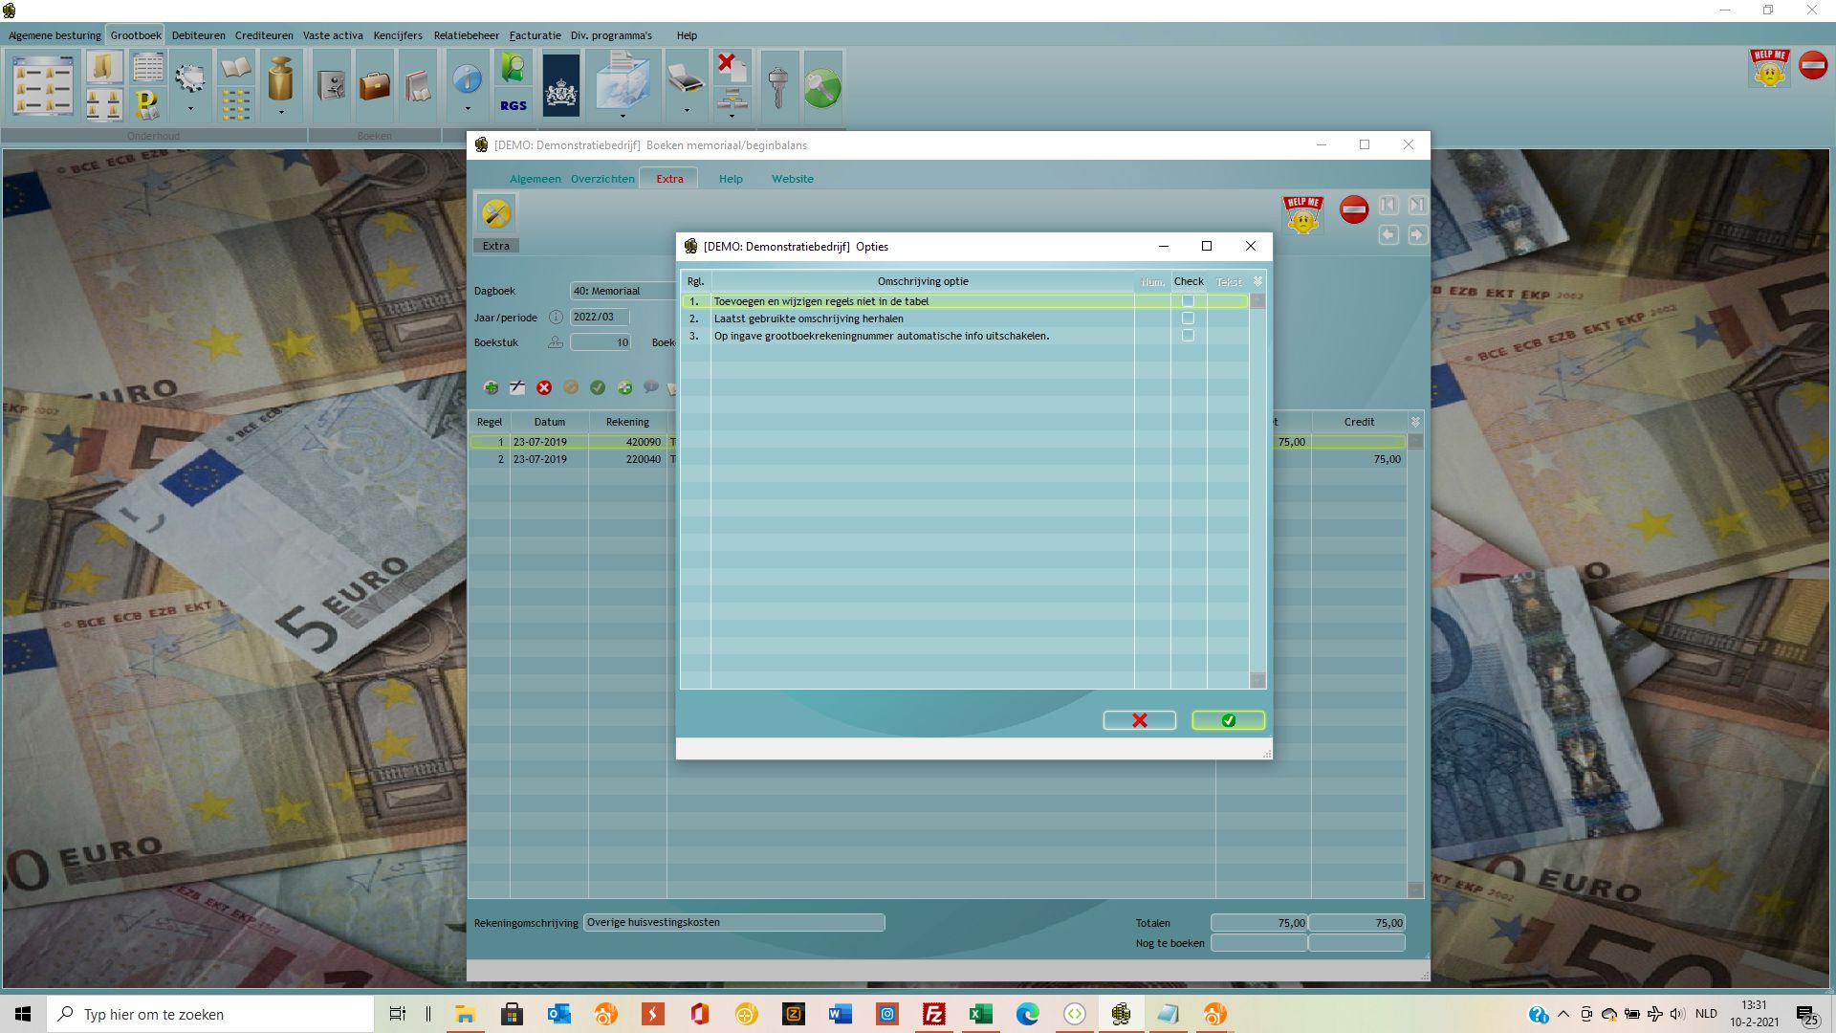Click the safe icon in the Boeken group
This screenshot has height=1033, width=1836.
331,86
